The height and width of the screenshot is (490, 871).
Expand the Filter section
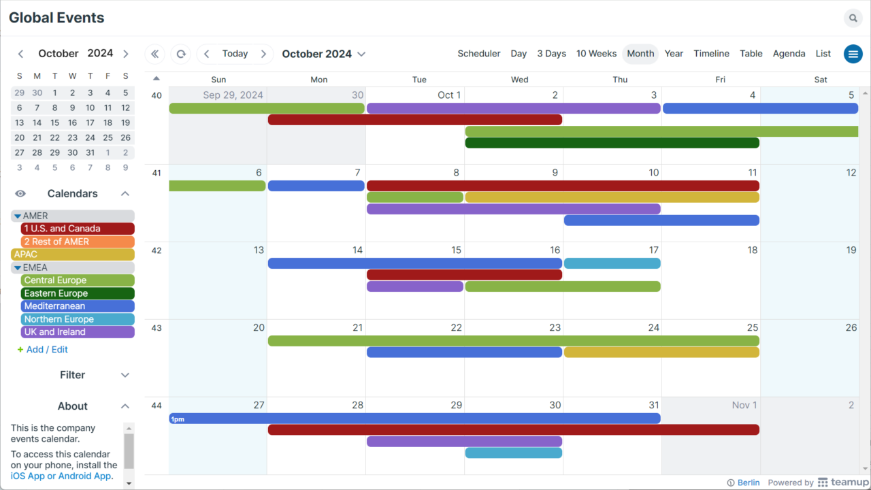tap(125, 374)
